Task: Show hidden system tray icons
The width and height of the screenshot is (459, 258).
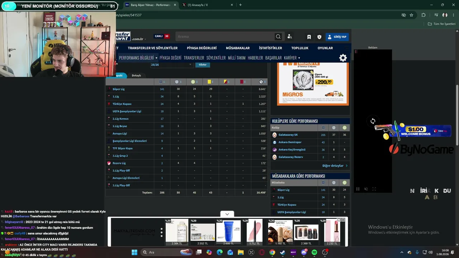Action: click(x=402, y=252)
